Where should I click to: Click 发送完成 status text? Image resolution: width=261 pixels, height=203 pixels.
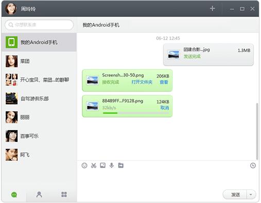[x=192, y=57]
